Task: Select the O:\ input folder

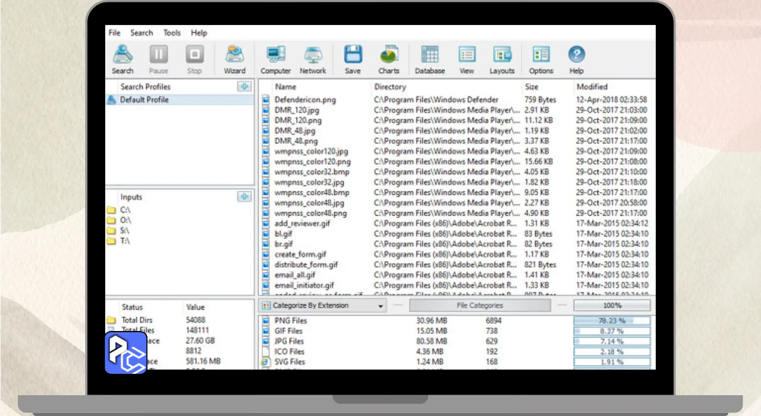Action: (125, 220)
